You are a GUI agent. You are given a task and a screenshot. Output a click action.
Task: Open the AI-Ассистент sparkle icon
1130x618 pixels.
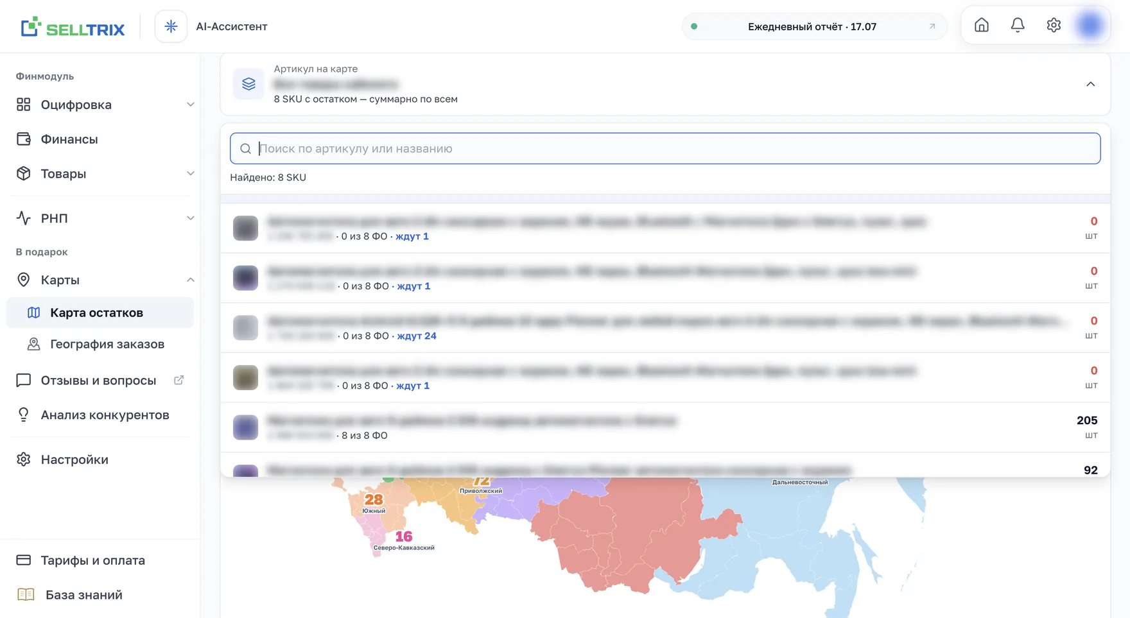(171, 26)
